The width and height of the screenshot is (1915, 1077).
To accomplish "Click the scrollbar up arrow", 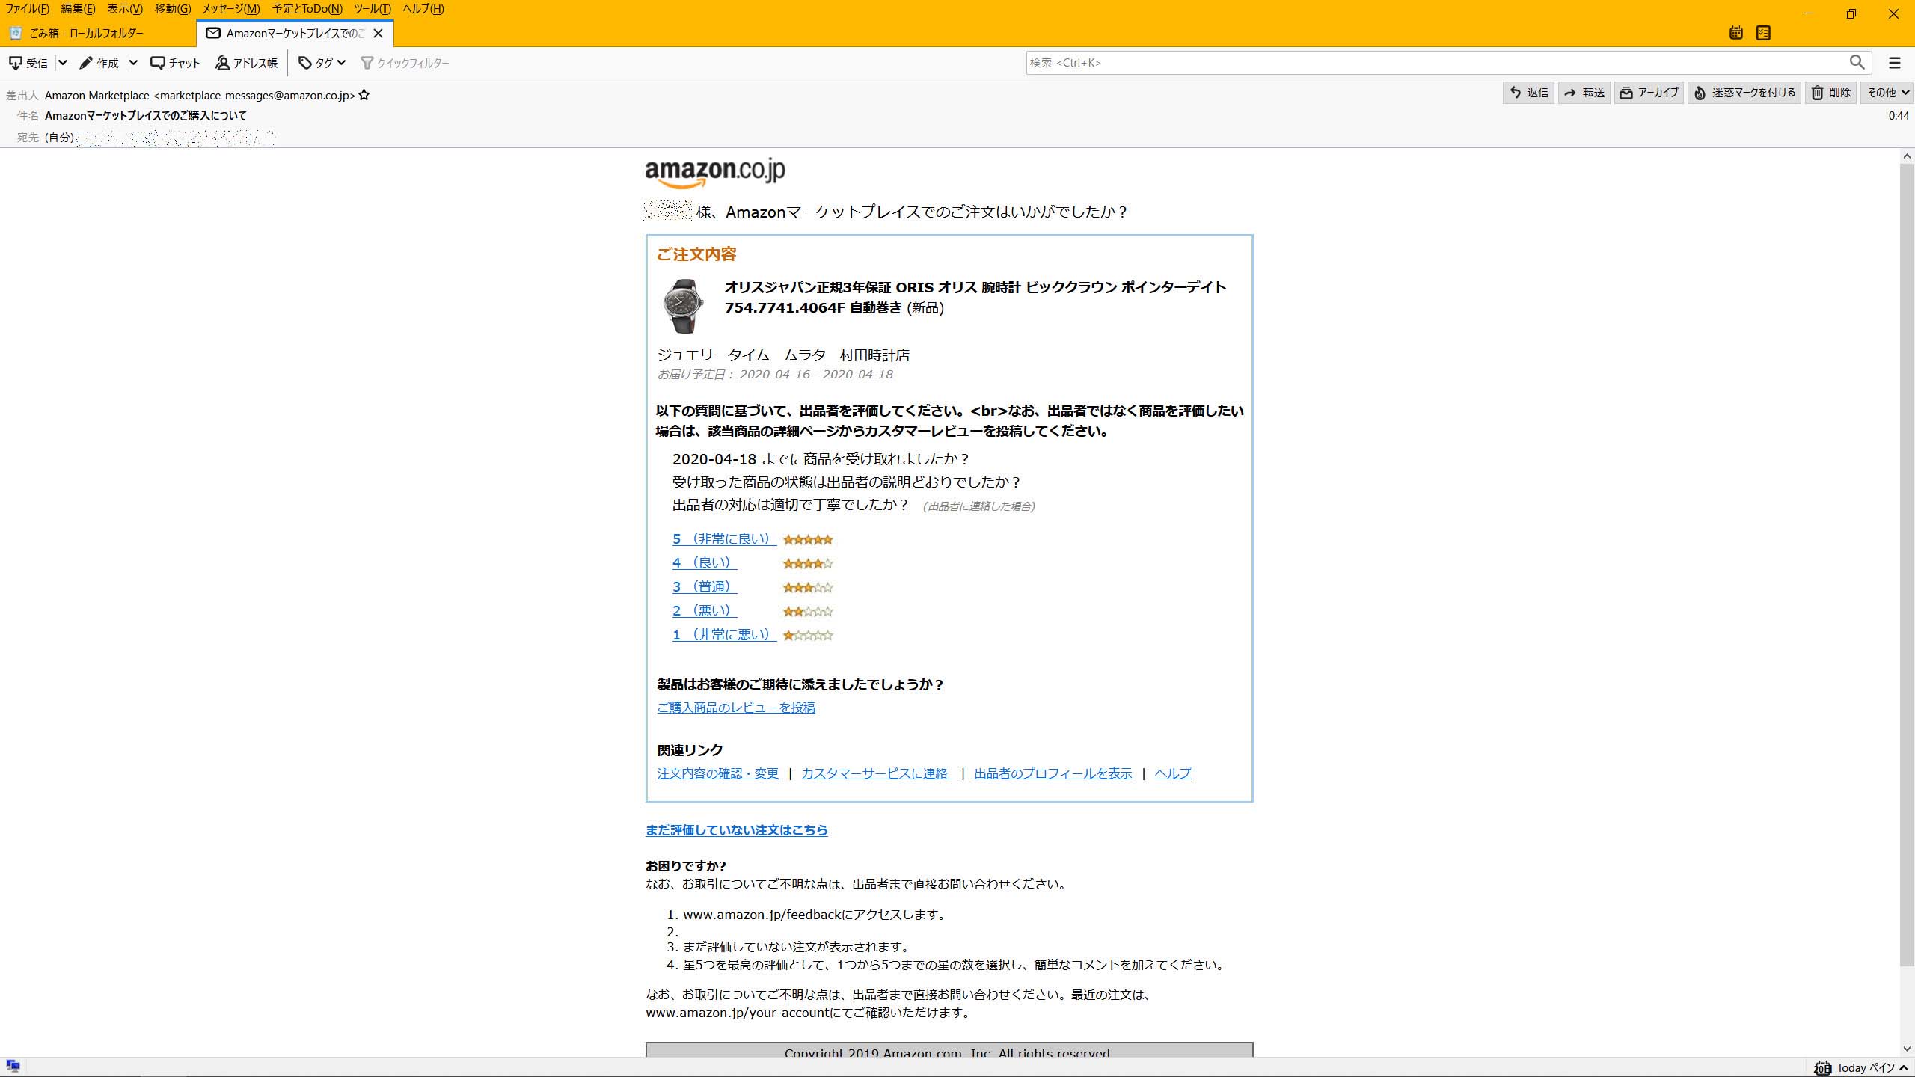I will [1907, 156].
